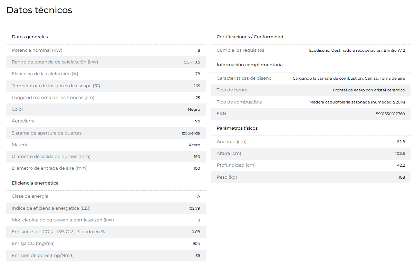Select the efficiency value '78'
Screen dimensions: 415x268
[x=198, y=74]
